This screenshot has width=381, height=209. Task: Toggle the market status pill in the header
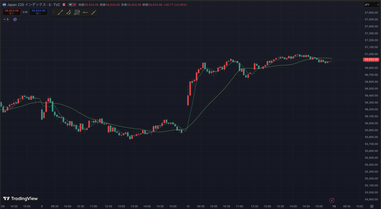73,5
